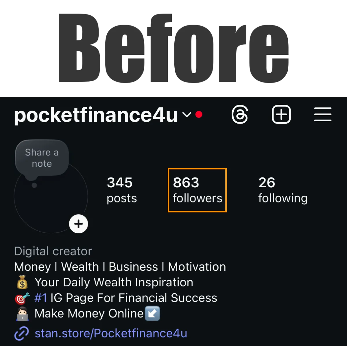Tap the create new post plus icon
Image resolution: width=347 pixels, height=346 pixels.
(x=281, y=114)
